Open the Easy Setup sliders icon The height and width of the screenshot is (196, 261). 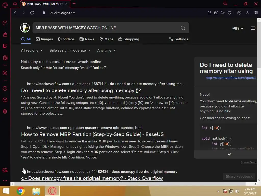click(x=256, y=13)
